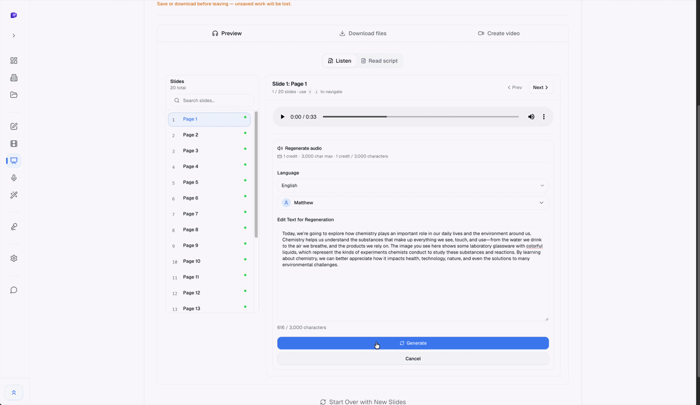Select Page 9 in slides list
Viewport: 700px width, 405px height.
(209, 246)
